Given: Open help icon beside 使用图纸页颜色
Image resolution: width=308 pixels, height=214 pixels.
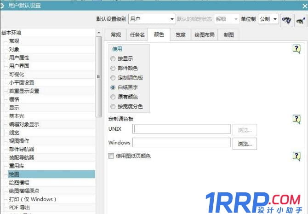Looking at the screenshot, I should [297, 156].
